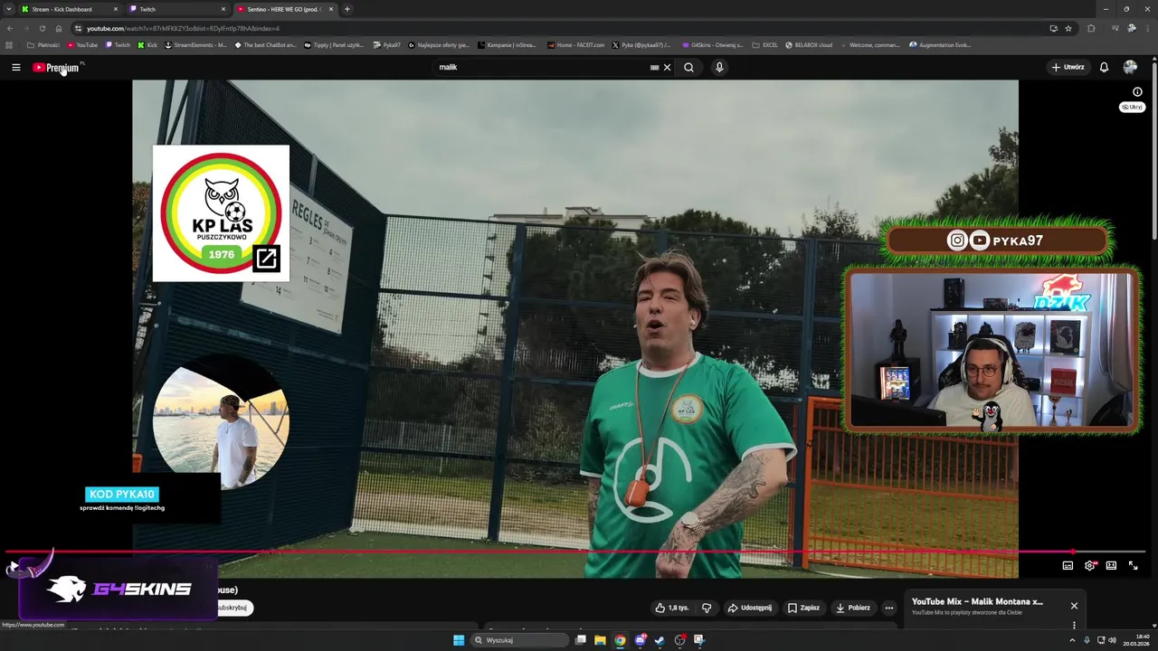Bookmark this page with the star
1158x651 pixels.
coord(1068,28)
